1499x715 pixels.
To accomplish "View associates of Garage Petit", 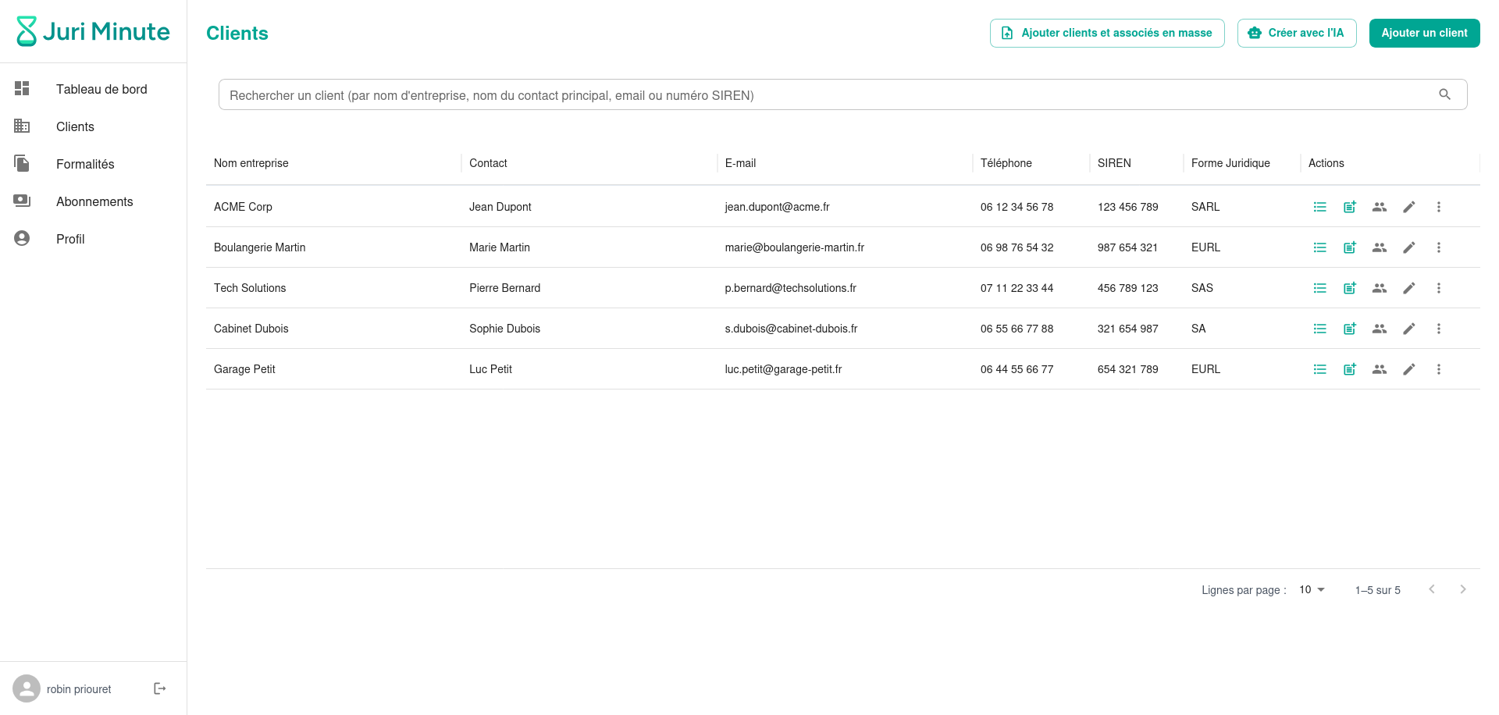I will coord(1380,368).
